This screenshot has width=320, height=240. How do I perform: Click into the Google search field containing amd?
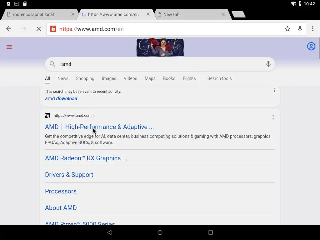point(160,64)
